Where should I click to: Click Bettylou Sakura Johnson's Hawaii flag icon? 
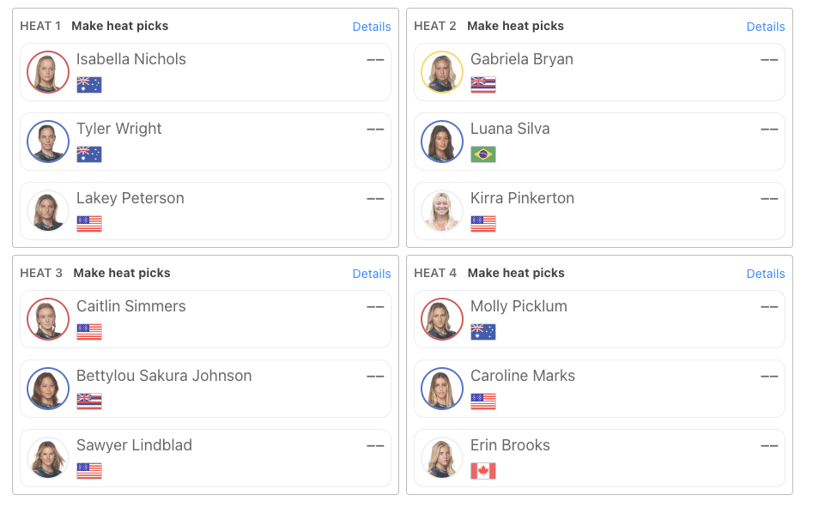89,401
